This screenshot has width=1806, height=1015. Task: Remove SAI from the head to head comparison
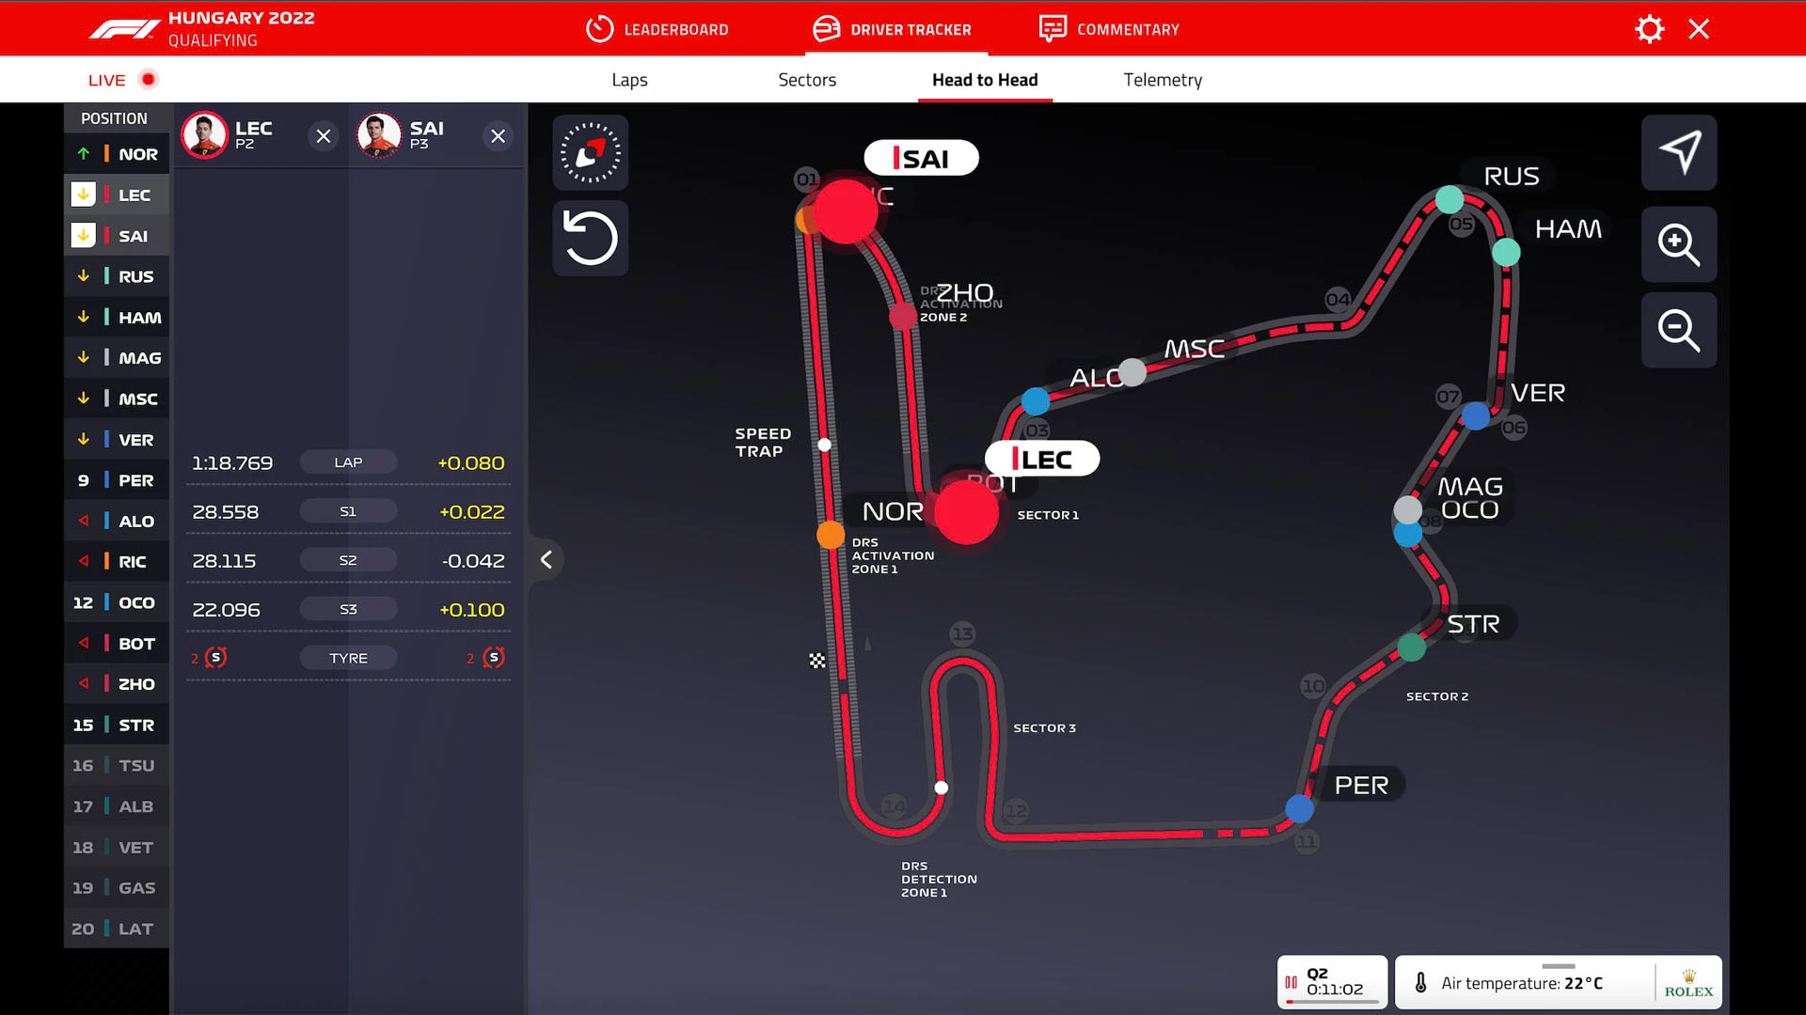[498, 136]
